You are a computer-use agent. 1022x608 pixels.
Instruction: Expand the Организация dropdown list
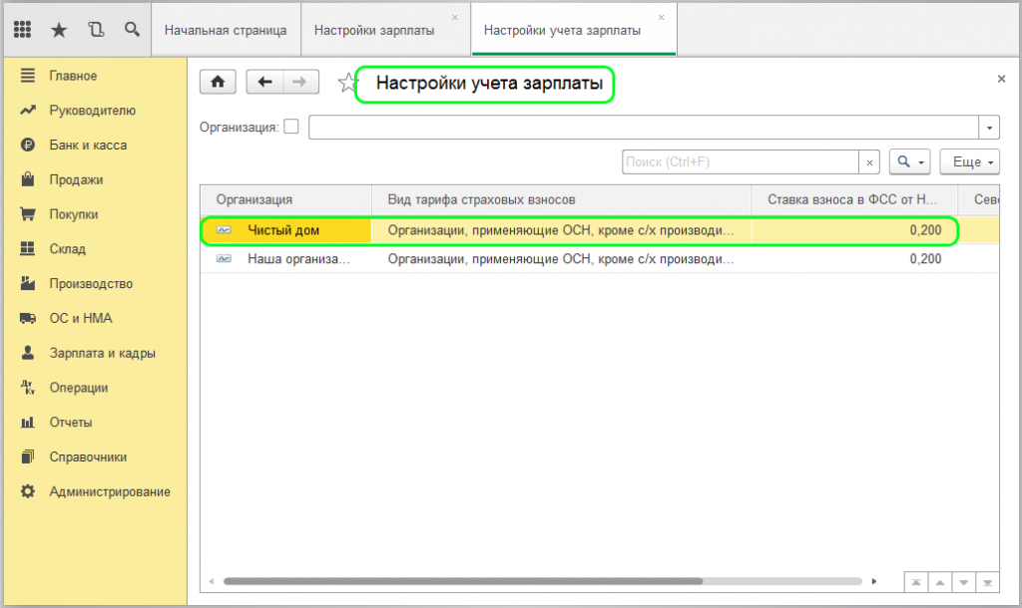[989, 128]
